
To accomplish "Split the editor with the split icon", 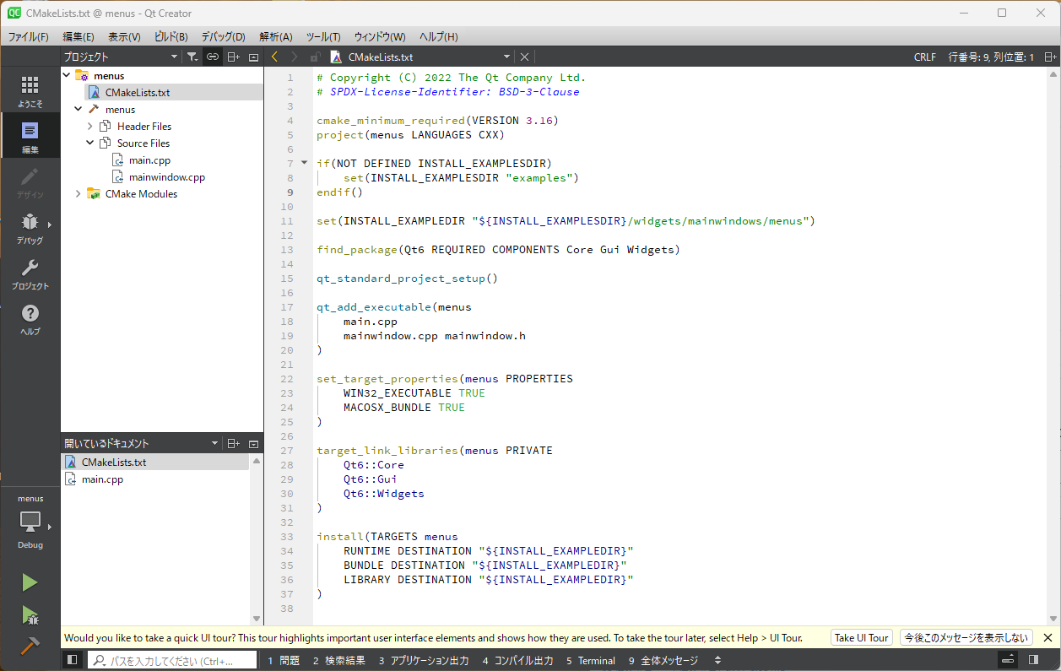I will coord(233,57).
